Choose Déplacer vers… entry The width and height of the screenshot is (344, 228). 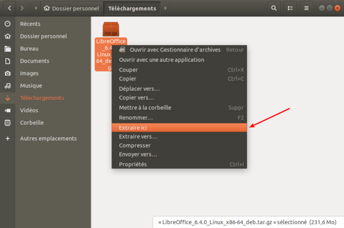click(x=179, y=89)
